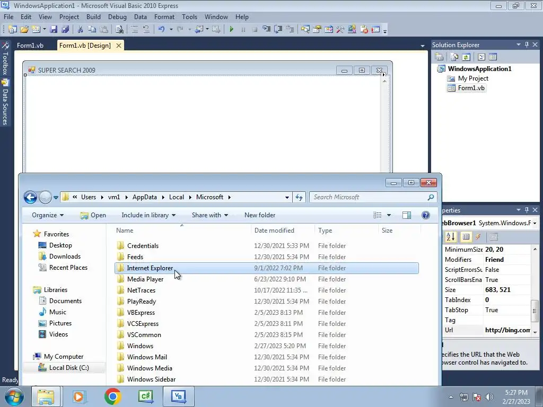The width and height of the screenshot is (543, 407).
Task: Click the Object Browser toolbar icon
Action: [x=329, y=30]
